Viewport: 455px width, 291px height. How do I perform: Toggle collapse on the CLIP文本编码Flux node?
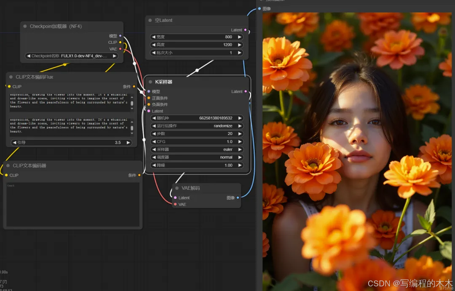pyautogui.click(x=11, y=77)
